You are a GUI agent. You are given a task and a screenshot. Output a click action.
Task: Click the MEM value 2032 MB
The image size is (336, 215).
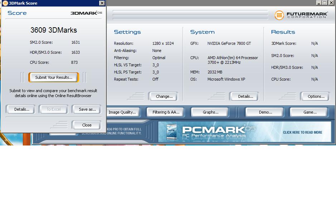[215, 72]
